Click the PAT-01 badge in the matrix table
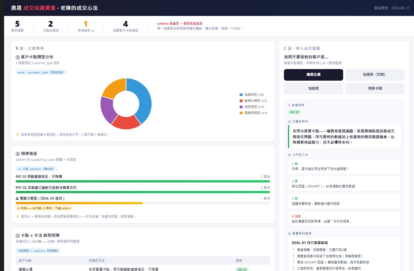 [x=242, y=269]
